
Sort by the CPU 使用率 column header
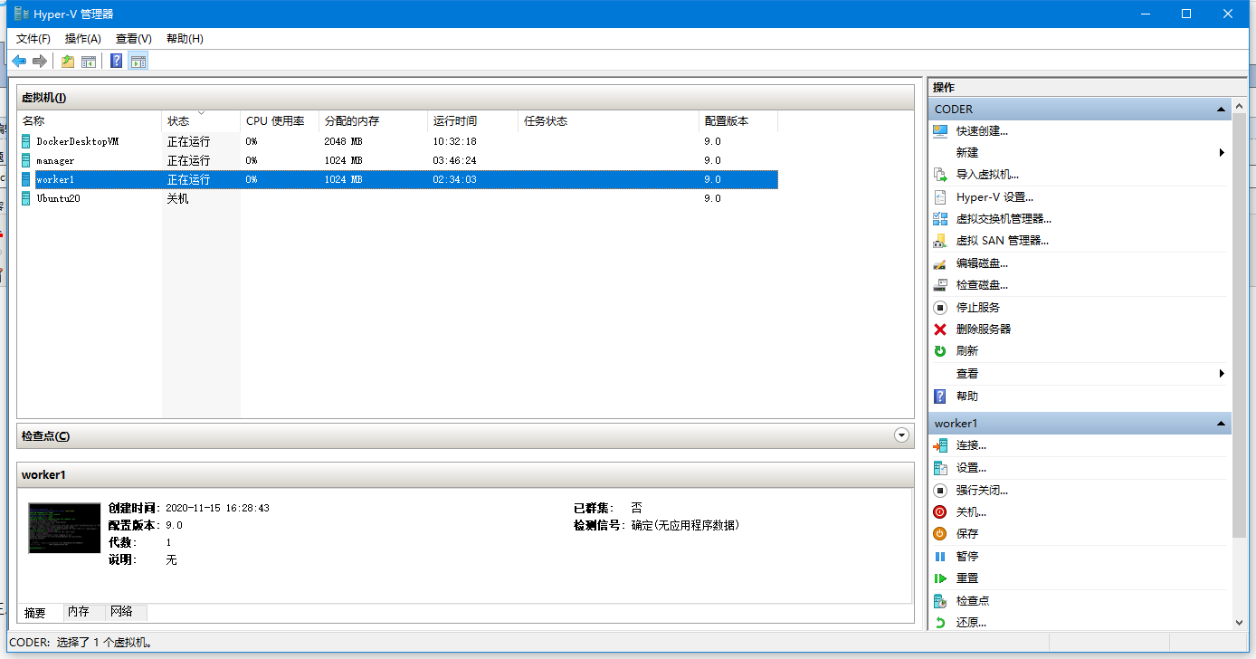click(x=279, y=120)
